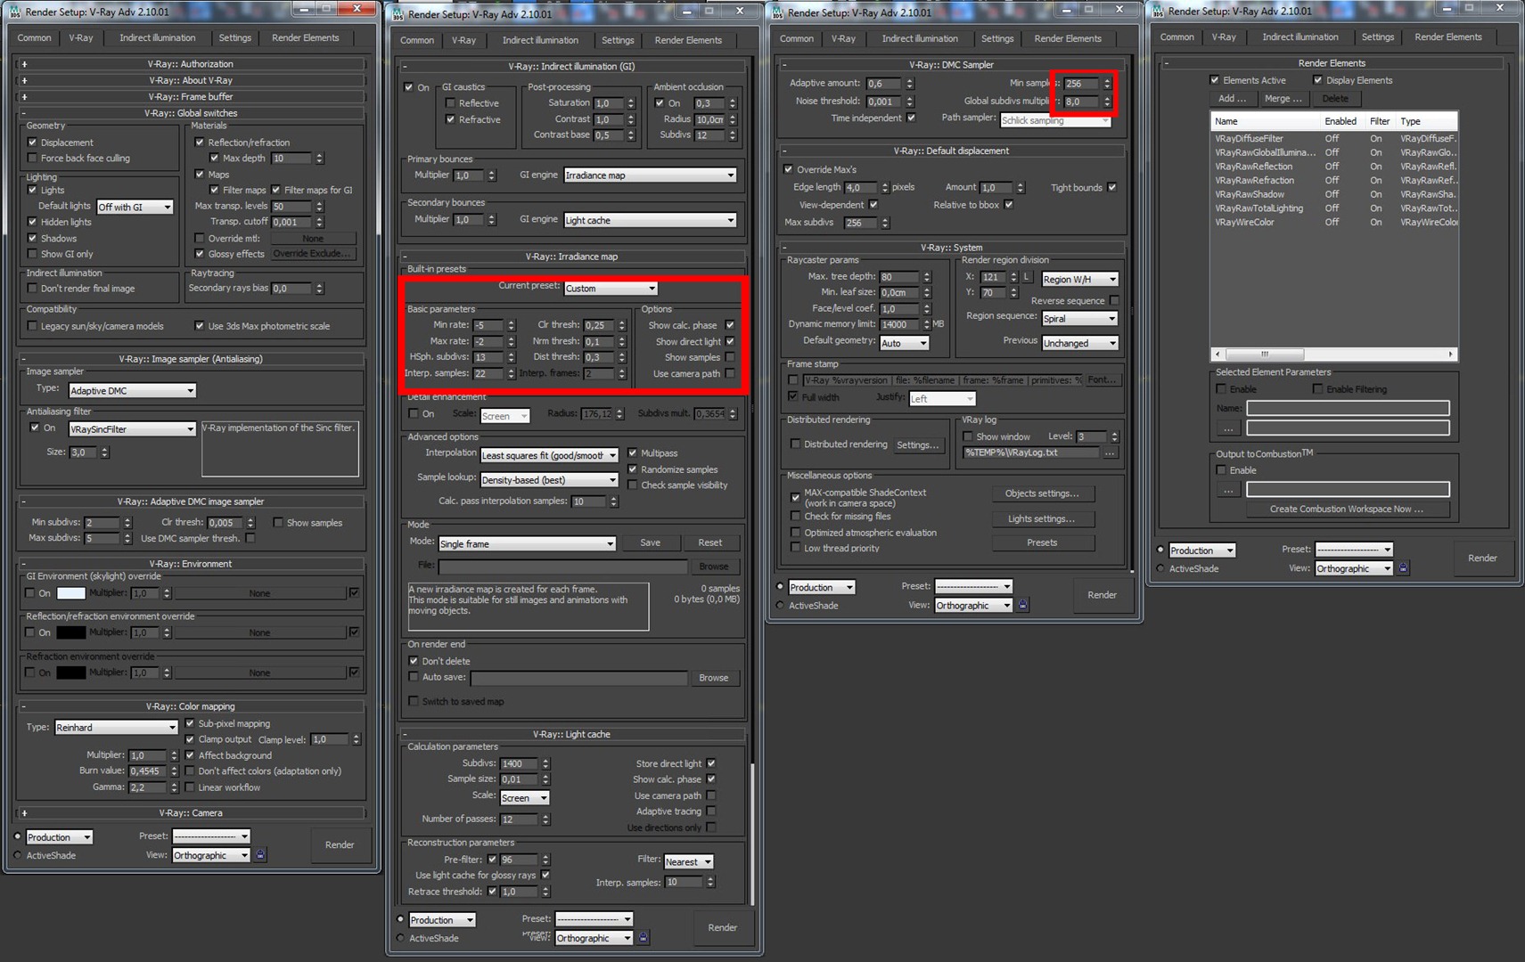The width and height of the screenshot is (1525, 962).
Task: Open the Region sequence Spiral dropdown
Action: 1079,319
